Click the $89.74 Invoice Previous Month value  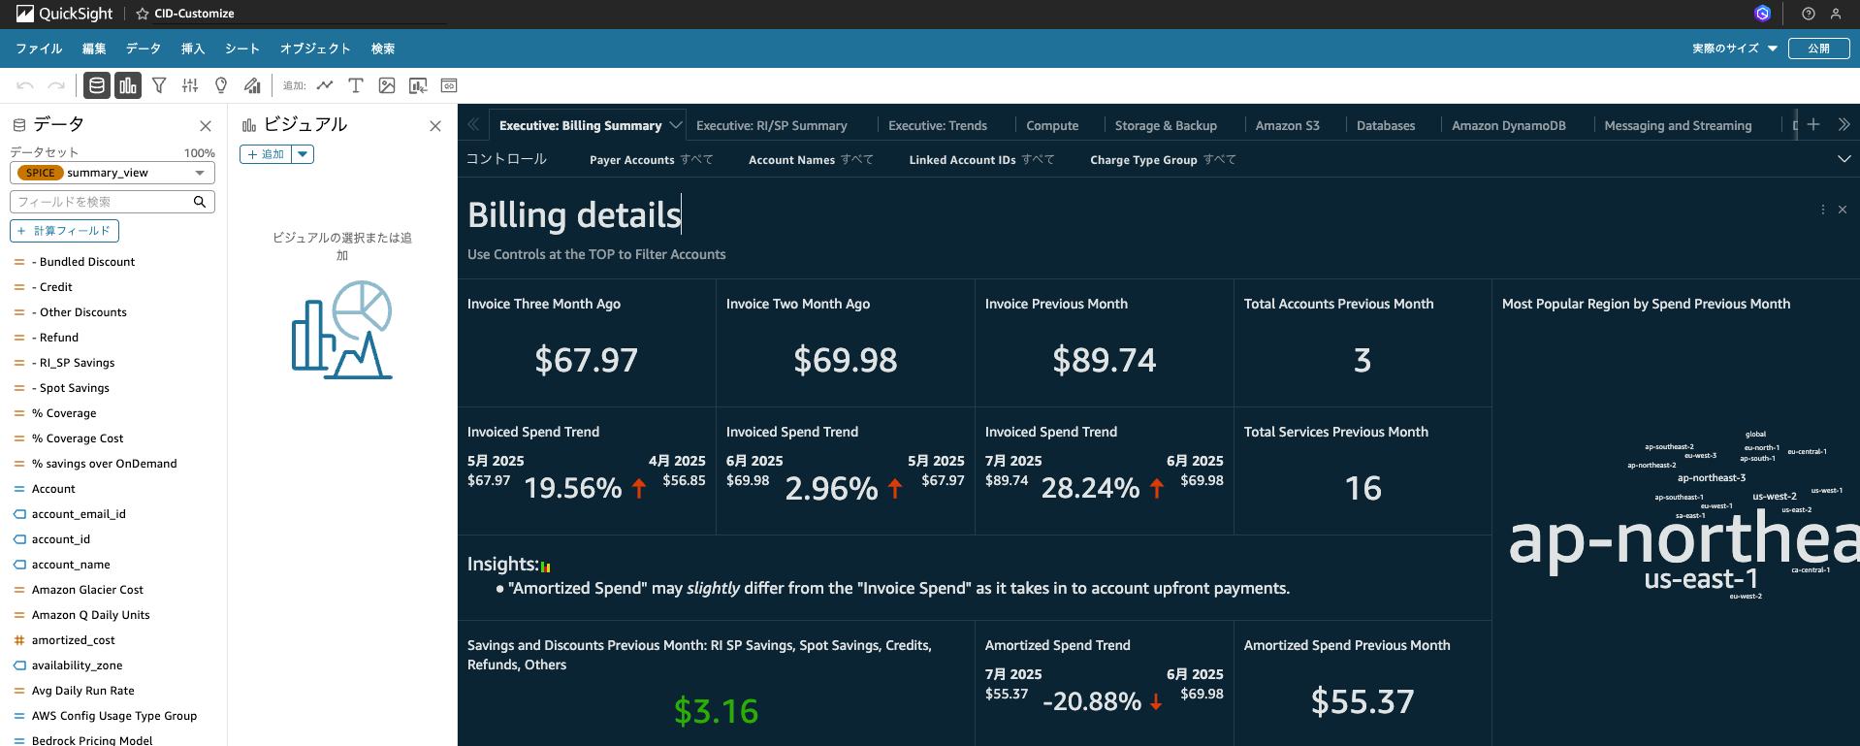coord(1105,361)
